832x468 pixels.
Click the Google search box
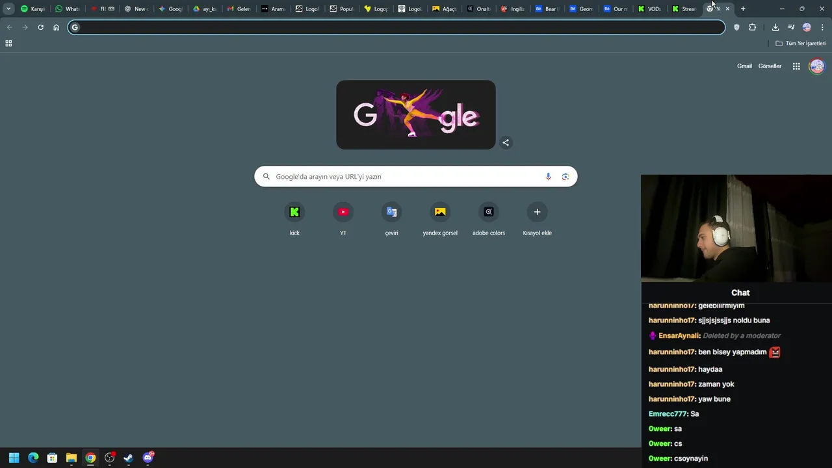(x=416, y=177)
